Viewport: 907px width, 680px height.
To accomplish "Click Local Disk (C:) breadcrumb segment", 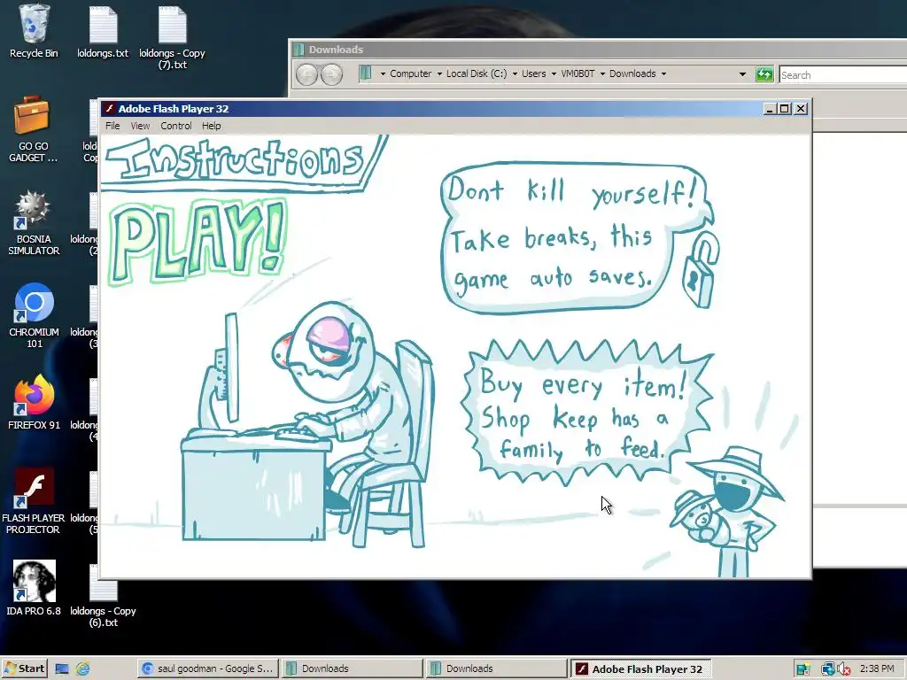I will point(476,74).
